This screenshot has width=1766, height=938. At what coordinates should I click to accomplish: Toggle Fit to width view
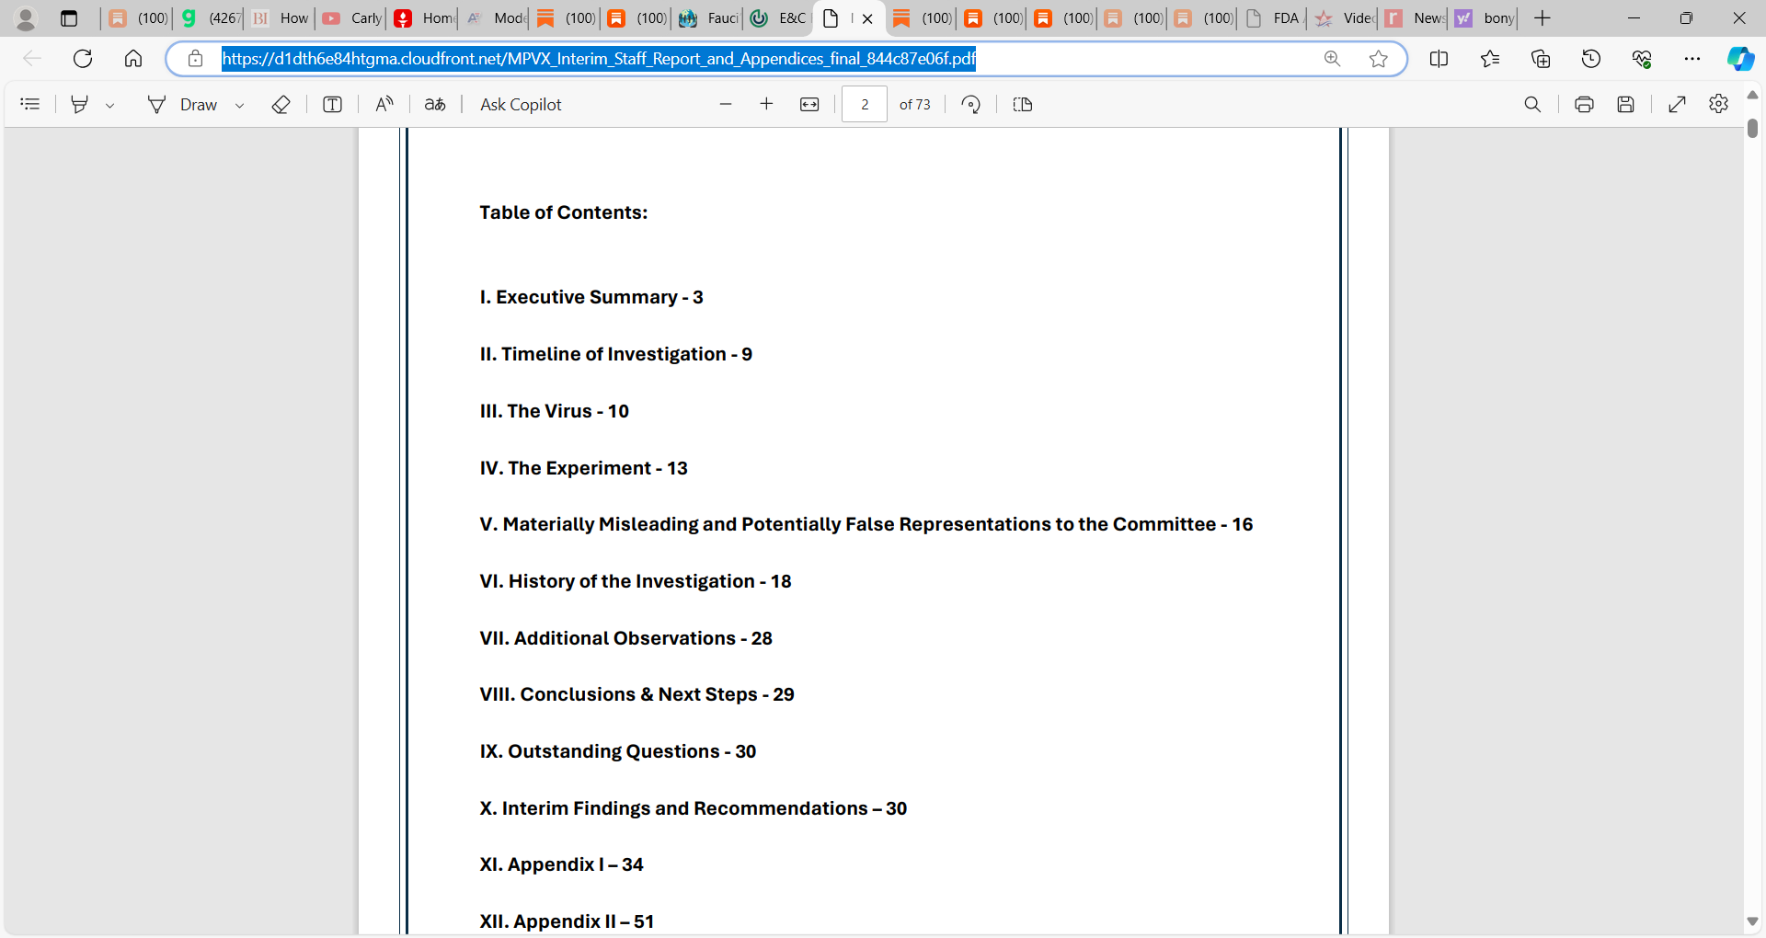pos(809,104)
